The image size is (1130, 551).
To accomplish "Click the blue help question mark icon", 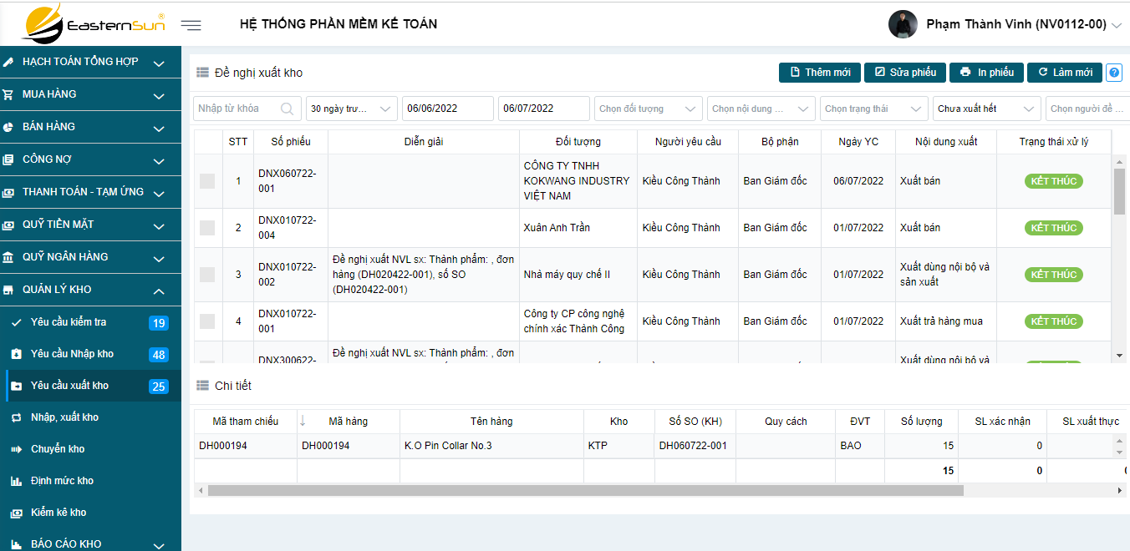I will [1113, 73].
